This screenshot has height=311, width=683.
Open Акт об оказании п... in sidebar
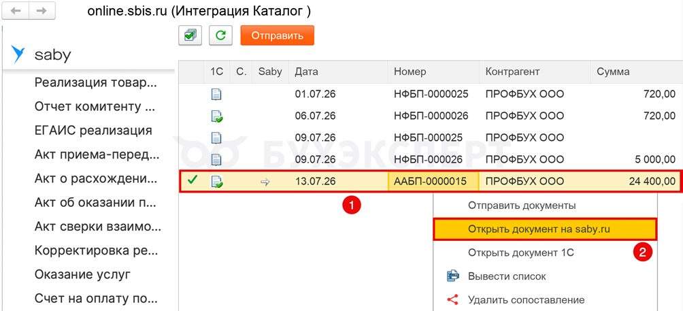coord(96,203)
